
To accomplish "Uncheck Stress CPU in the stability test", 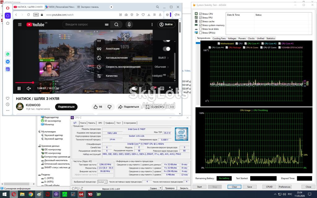I will [200, 14].
